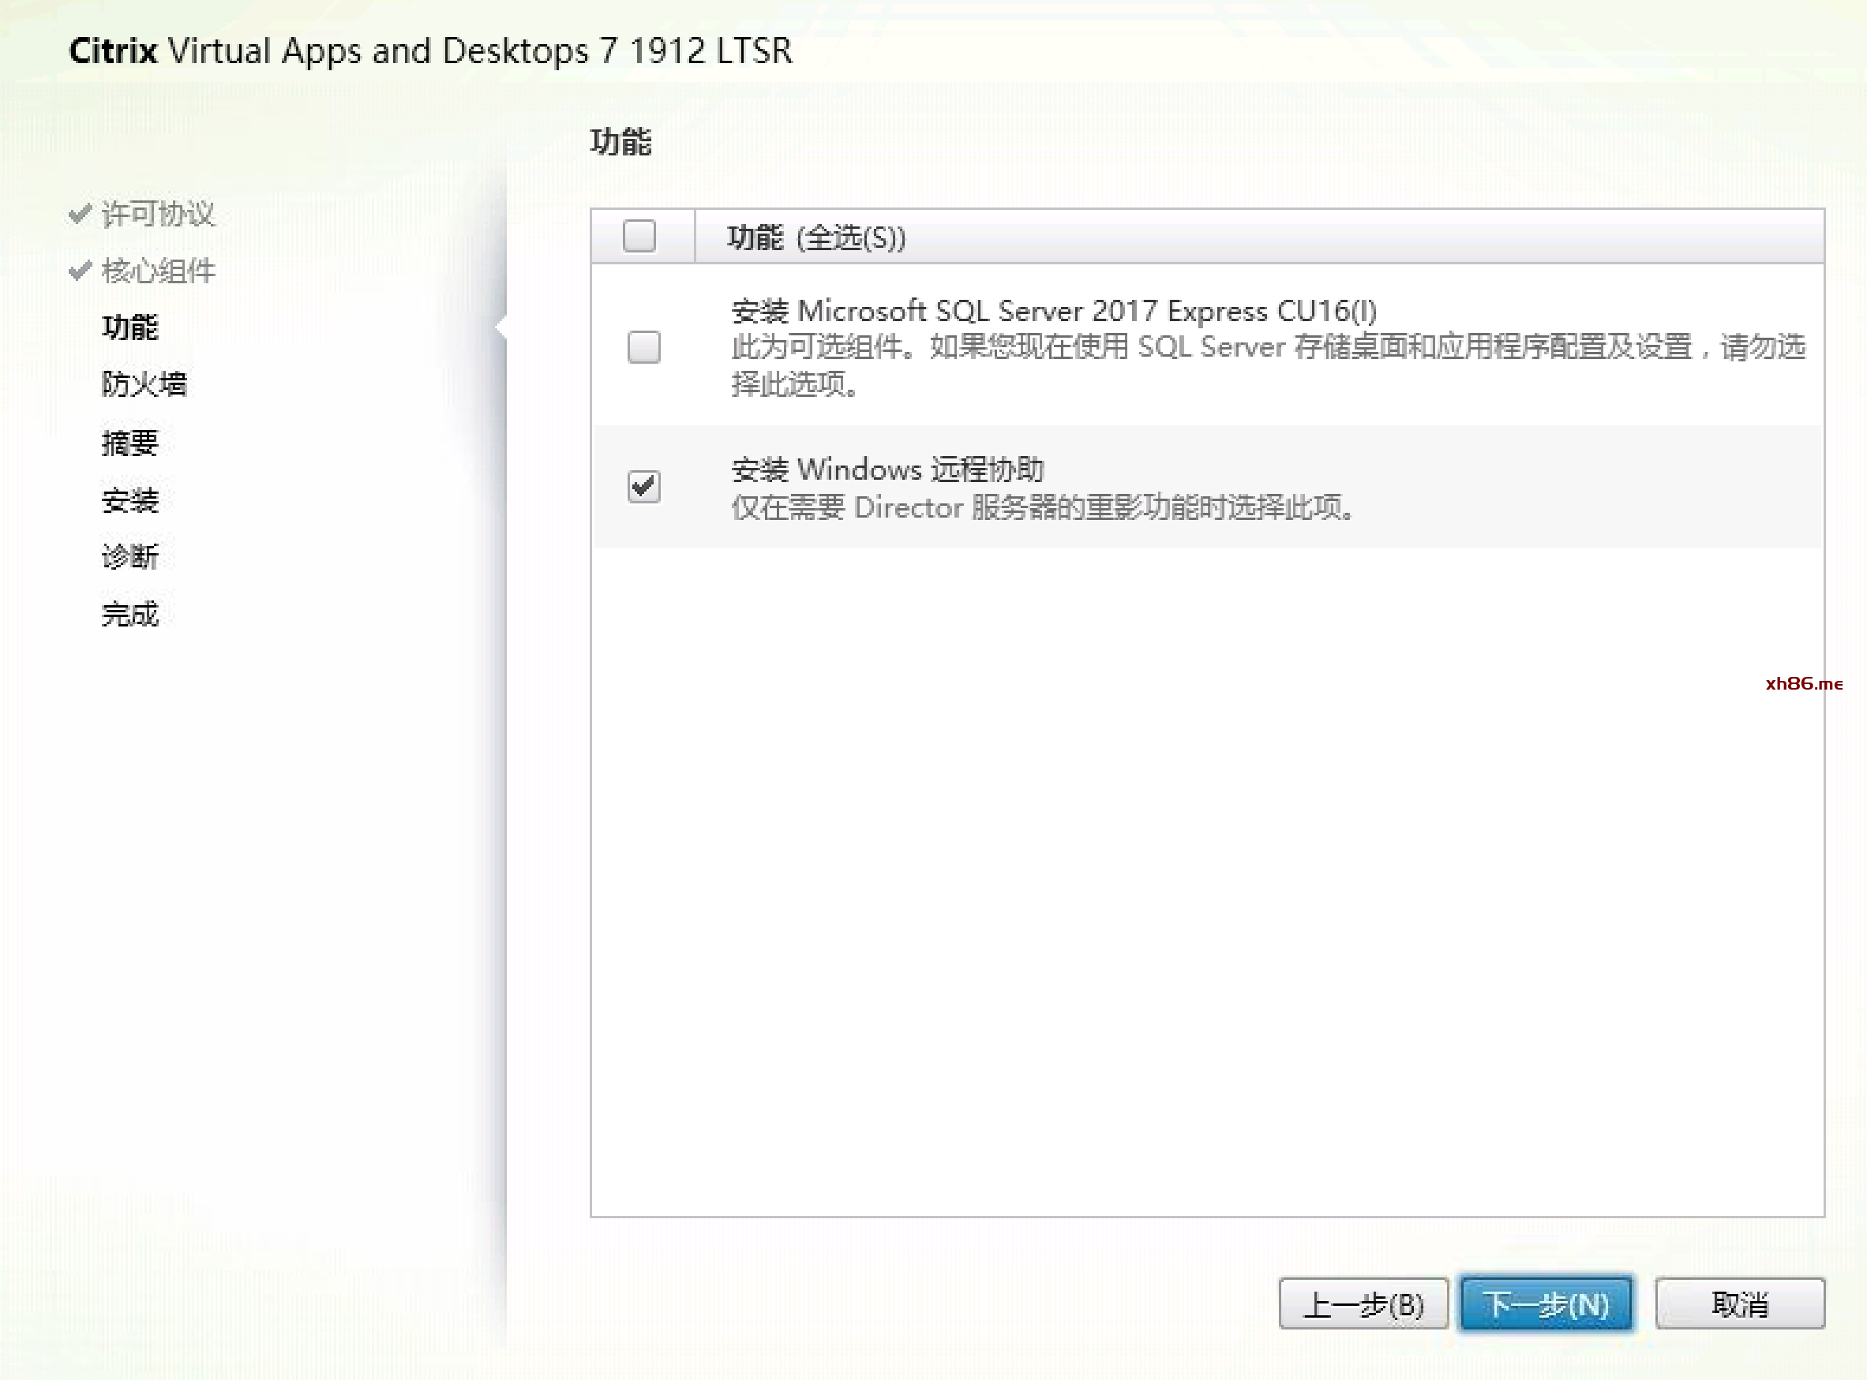The width and height of the screenshot is (1867, 1380).
Task: Cancel the installer with 取消 button
Action: coord(1740,1304)
